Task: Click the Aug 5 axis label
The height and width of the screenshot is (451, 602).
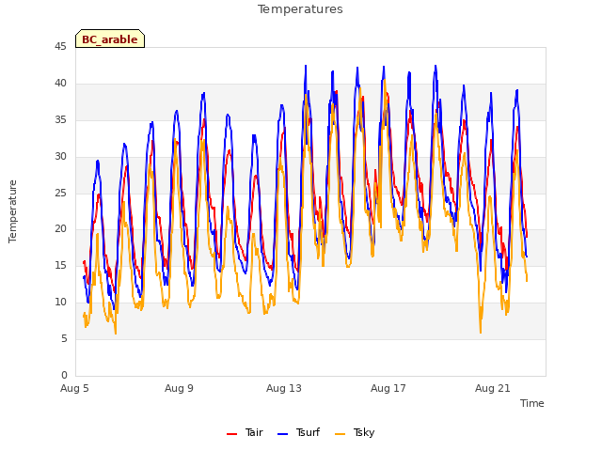Action: pyautogui.click(x=74, y=388)
